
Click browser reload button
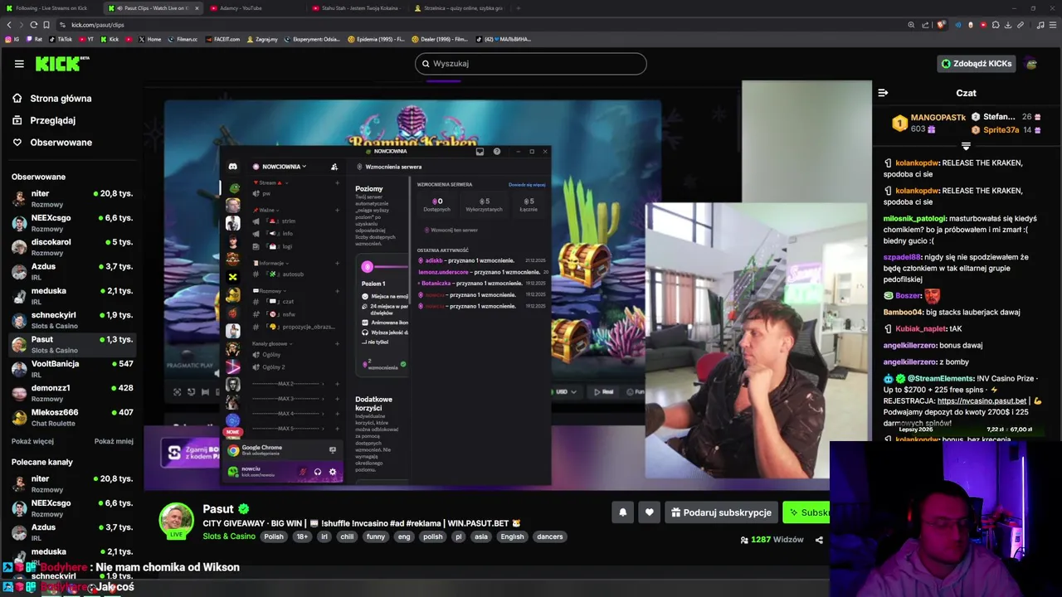point(33,25)
